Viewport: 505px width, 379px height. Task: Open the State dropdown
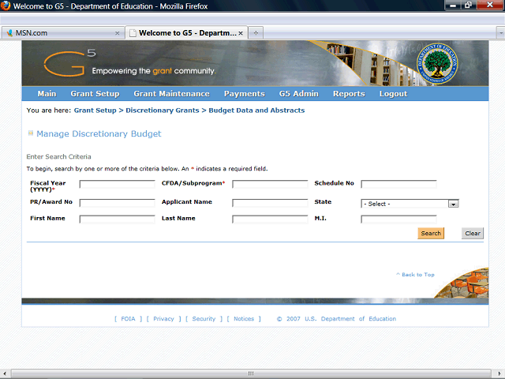410,204
